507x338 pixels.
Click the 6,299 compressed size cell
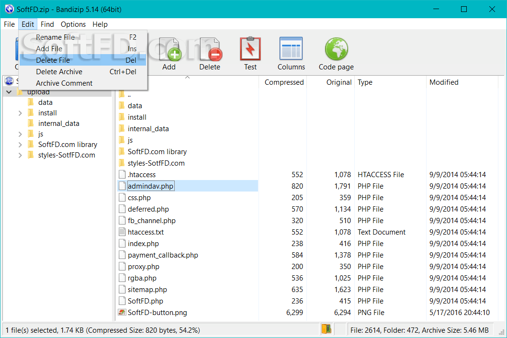294,313
